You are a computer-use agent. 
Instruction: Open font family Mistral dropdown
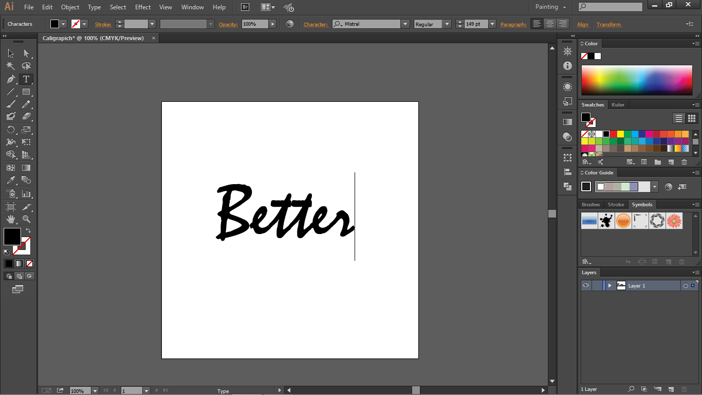pyautogui.click(x=405, y=24)
